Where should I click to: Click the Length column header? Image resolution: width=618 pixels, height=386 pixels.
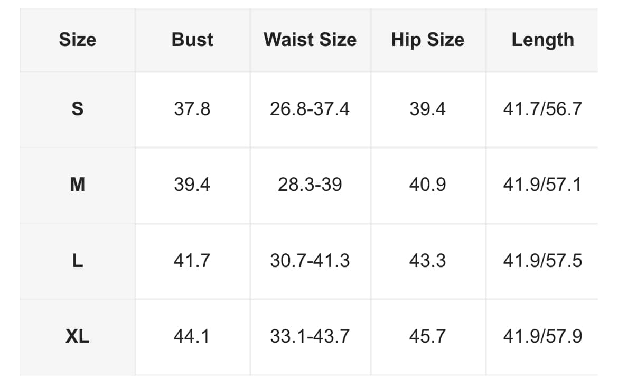pyautogui.click(x=542, y=40)
